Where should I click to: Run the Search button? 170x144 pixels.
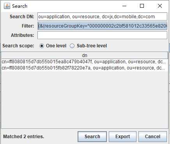click(92, 137)
